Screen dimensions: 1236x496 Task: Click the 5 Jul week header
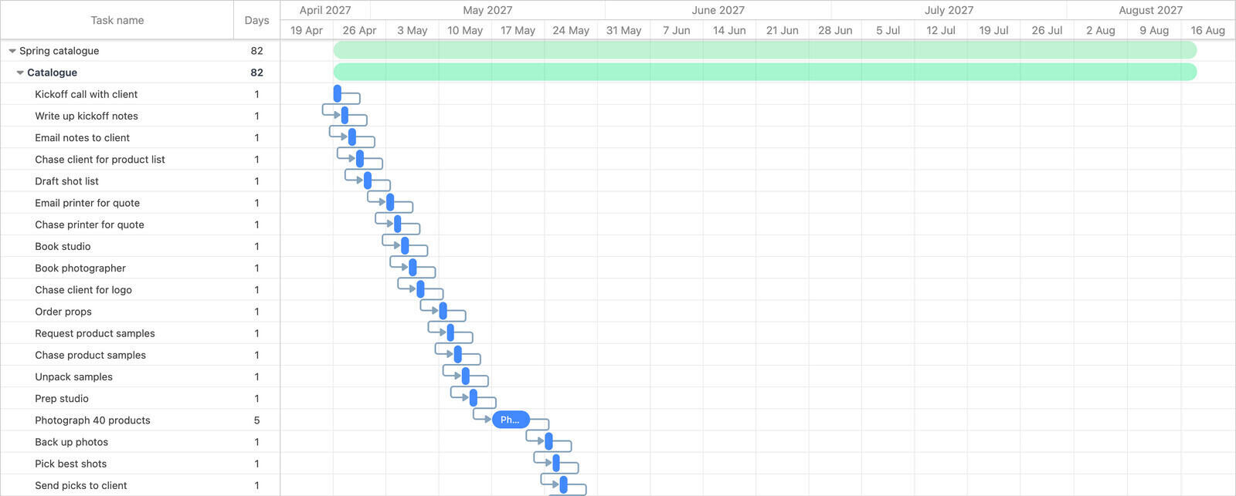pyautogui.click(x=888, y=30)
